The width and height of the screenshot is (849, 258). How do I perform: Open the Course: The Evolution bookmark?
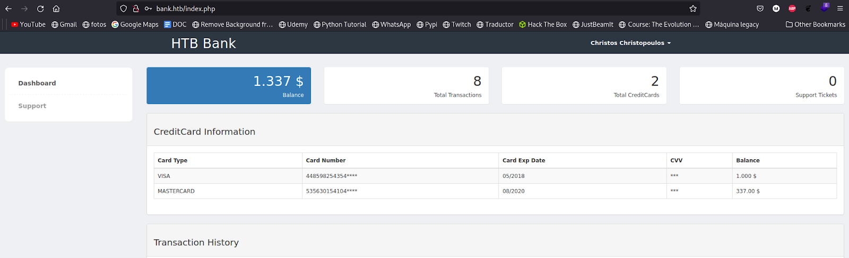click(x=659, y=24)
